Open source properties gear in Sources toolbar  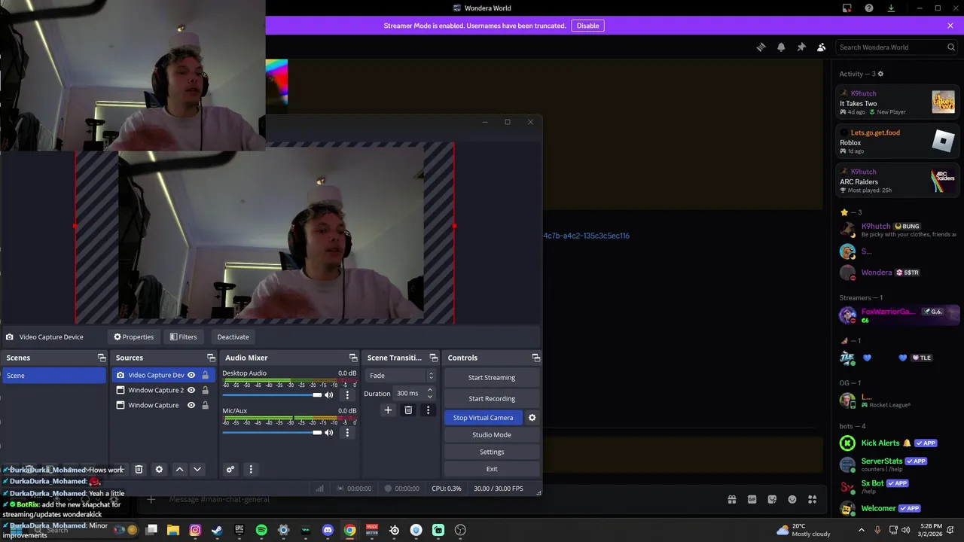(159, 469)
